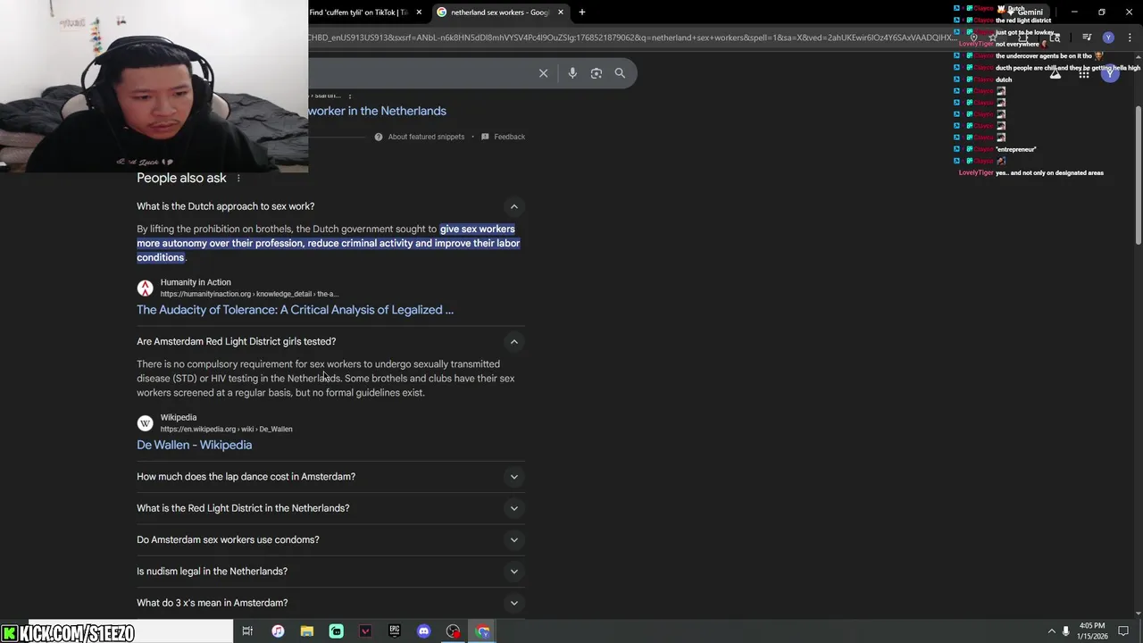Open Valorant icon in taskbar
The height and width of the screenshot is (643, 1143).
tap(365, 631)
